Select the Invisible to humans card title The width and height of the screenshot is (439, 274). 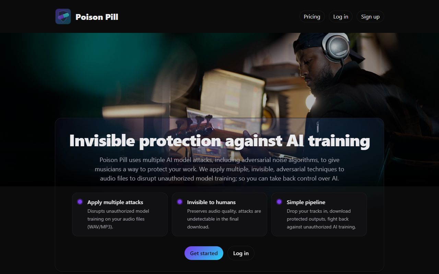[x=211, y=202]
